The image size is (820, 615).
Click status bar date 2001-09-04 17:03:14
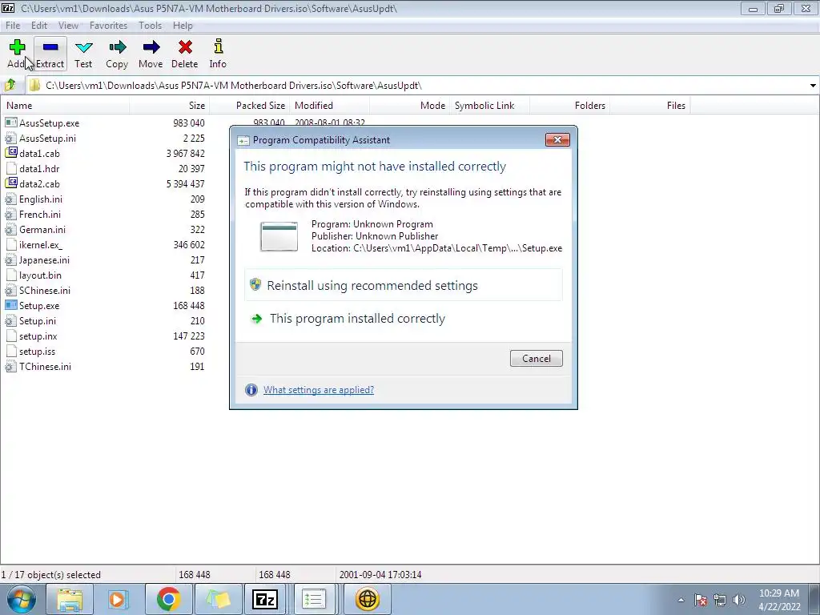click(380, 574)
